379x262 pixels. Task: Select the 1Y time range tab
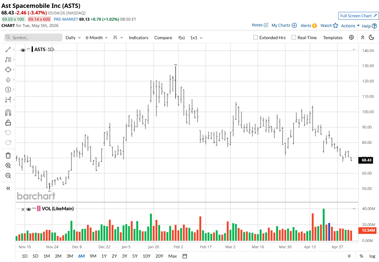click(104, 256)
